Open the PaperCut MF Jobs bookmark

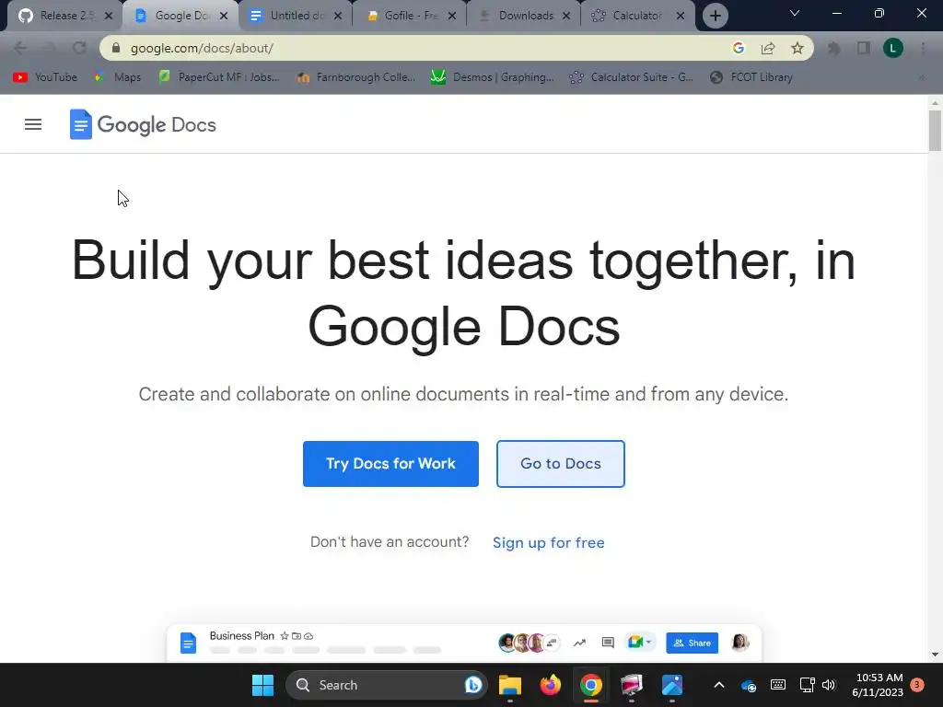click(x=219, y=77)
